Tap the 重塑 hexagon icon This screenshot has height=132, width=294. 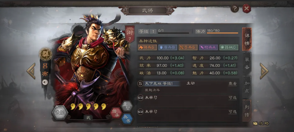(127, 106)
